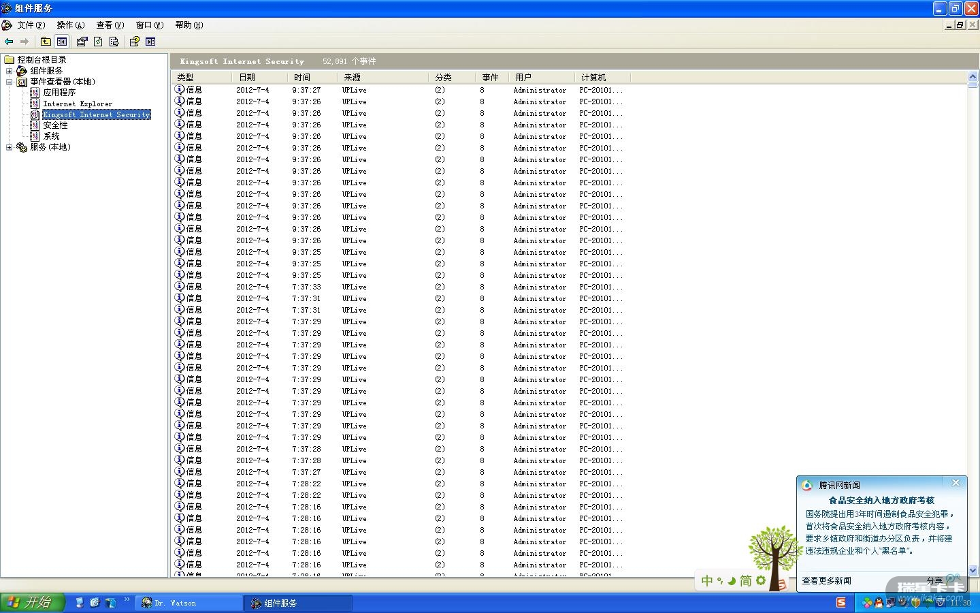This screenshot has width=980, height=613.
Task: Sort events by the 日期 column header
Action: pos(259,78)
